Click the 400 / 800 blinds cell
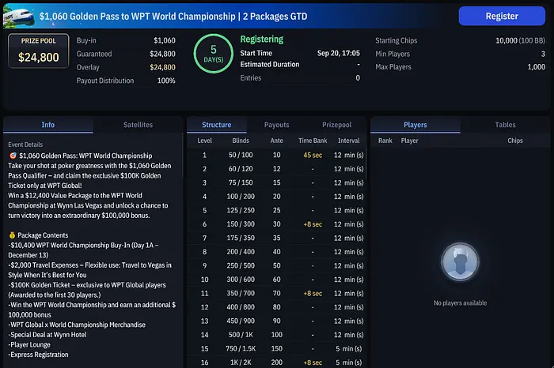 point(241,307)
